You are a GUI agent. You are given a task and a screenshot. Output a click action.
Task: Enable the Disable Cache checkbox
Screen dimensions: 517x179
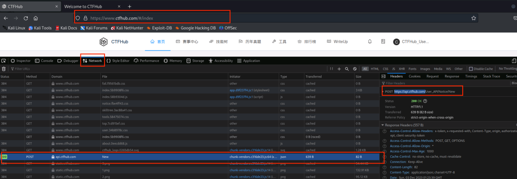(x=470, y=69)
